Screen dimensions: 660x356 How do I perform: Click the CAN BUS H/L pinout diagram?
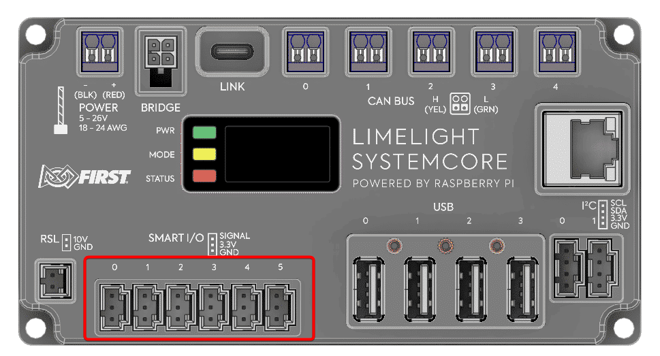pos(460,103)
